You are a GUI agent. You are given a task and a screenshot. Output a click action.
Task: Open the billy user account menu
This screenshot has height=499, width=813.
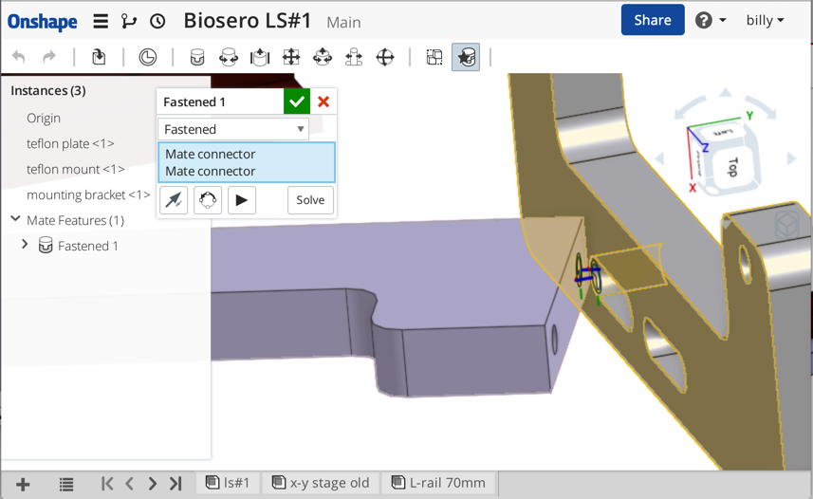tap(765, 20)
